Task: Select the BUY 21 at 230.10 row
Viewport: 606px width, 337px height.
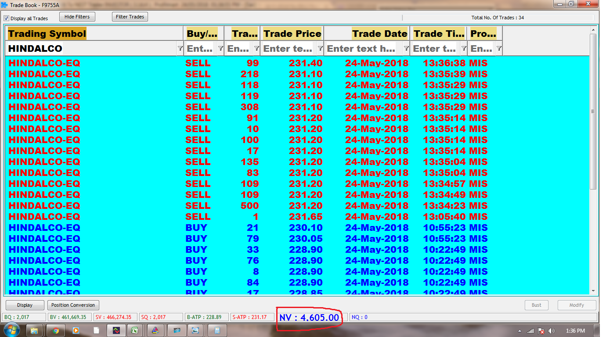Action: (297, 228)
